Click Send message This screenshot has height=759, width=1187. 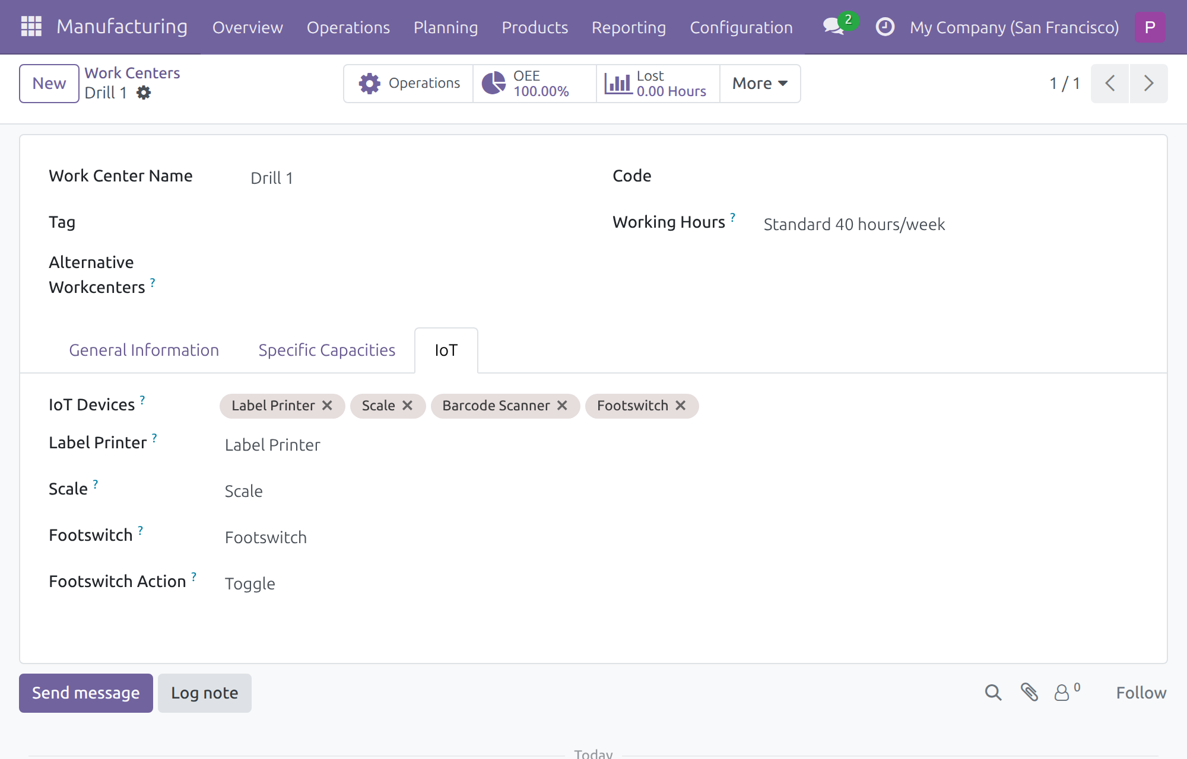pyautogui.click(x=86, y=693)
